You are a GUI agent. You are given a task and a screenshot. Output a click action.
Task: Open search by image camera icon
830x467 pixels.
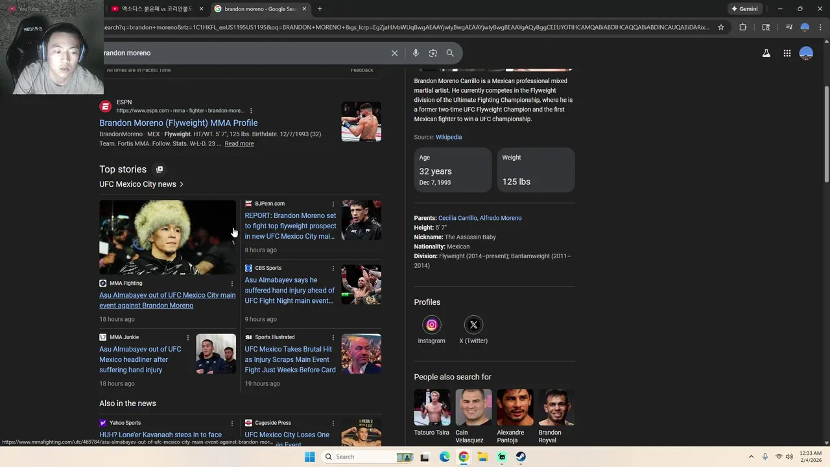433,53
